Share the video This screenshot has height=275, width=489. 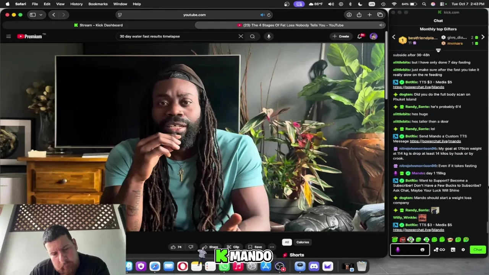(x=210, y=247)
